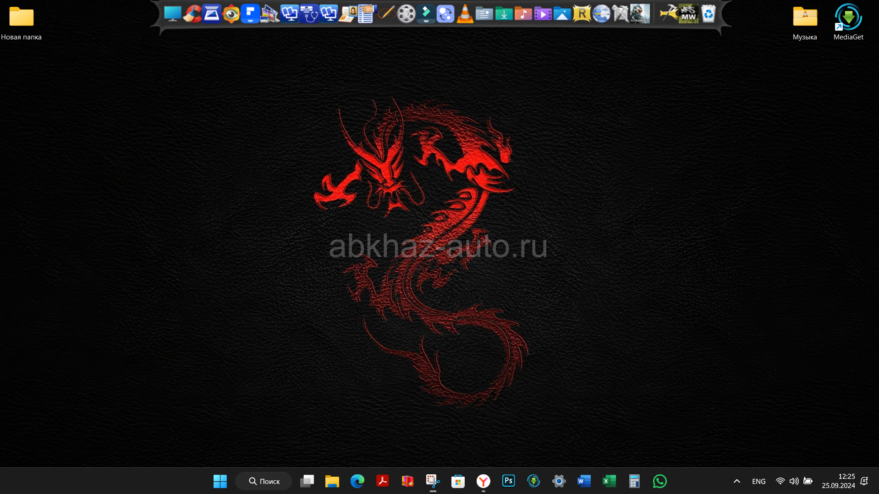
Task: Click the Windows Start button
Action: [x=220, y=481]
